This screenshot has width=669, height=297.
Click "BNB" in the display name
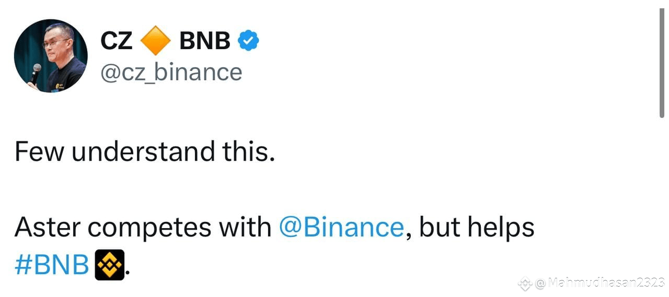click(x=205, y=41)
